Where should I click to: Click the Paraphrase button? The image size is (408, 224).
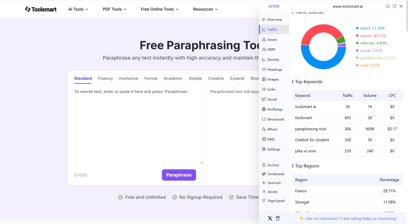[179, 175]
